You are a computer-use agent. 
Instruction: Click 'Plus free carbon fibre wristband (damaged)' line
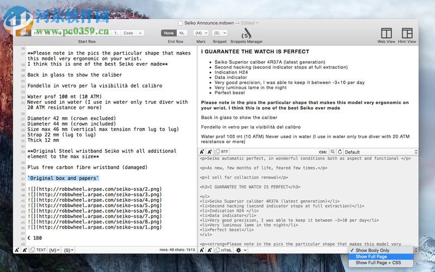88,168
